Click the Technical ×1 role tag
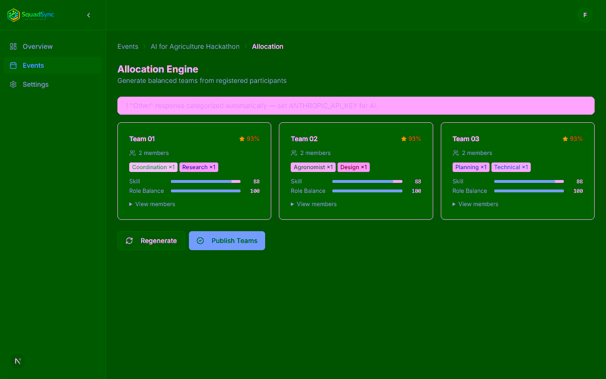Image resolution: width=606 pixels, height=379 pixels. [x=511, y=167]
